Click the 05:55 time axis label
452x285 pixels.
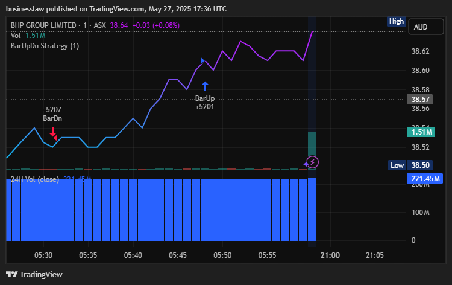(267, 255)
